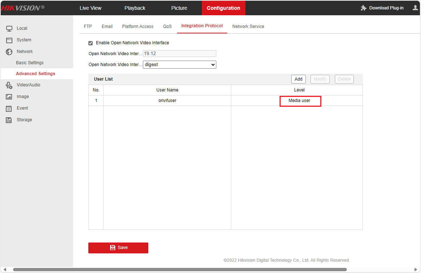Viewport: 421px width, 273px height.
Task: Click the Event clipboard icon
Action: click(x=9, y=108)
